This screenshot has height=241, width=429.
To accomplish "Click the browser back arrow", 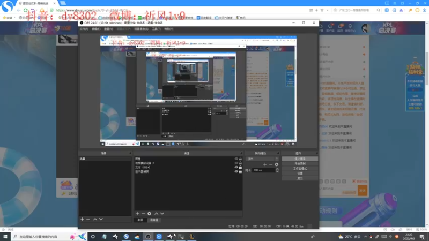I will pyautogui.click(x=19, y=10).
